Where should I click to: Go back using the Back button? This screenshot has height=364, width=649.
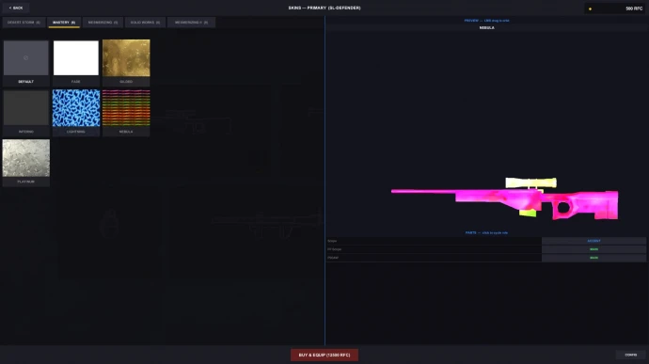pyautogui.click(x=16, y=8)
